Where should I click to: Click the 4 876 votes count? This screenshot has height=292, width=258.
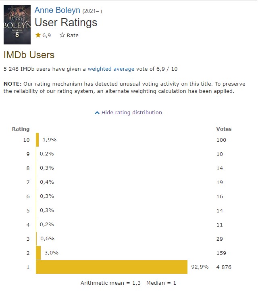point(224,267)
